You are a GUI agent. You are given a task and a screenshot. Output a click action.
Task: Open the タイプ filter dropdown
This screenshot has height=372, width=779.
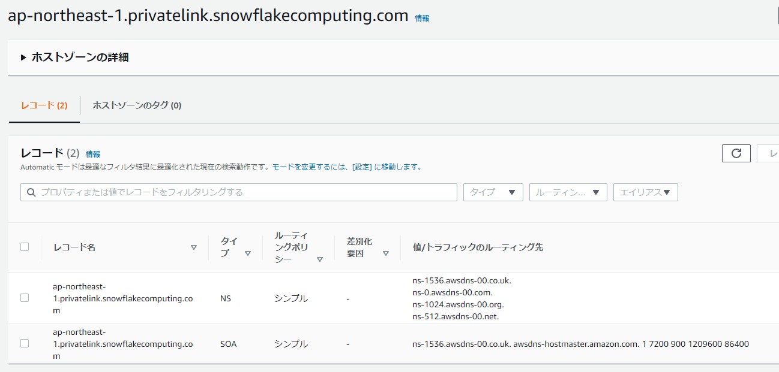(493, 192)
